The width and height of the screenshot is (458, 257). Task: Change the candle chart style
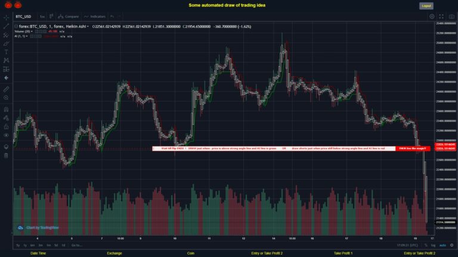coord(51,16)
